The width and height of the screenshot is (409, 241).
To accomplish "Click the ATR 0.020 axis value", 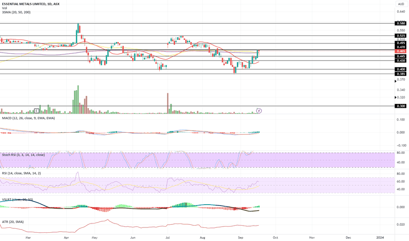I will click(401, 224).
